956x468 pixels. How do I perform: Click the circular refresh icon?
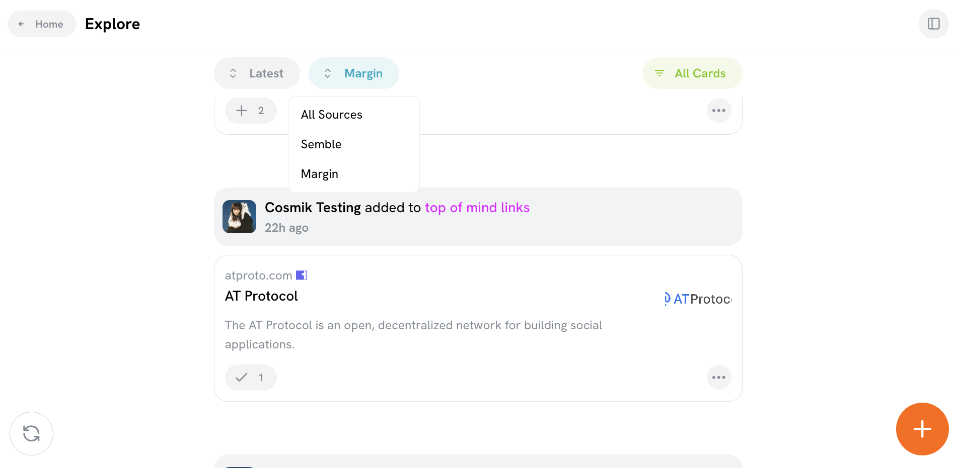(31, 433)
